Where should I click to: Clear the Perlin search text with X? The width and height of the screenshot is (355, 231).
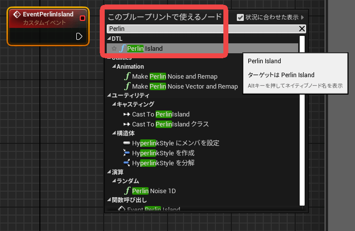point(302,29)
